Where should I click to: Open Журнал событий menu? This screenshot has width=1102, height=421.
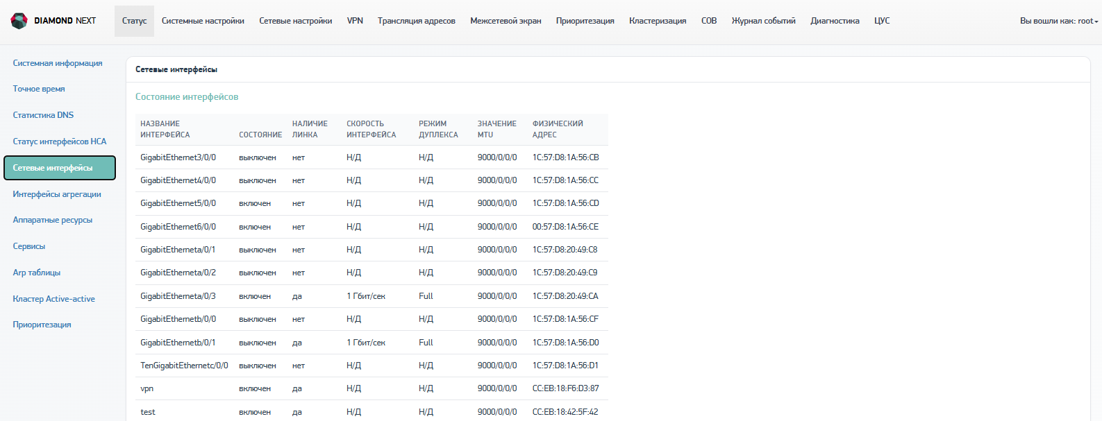click(x=763, y=21)
